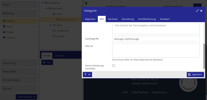Open the AGB link in preview footer
The width and height of the screenshot is (207, 100).
coord(125,92)
